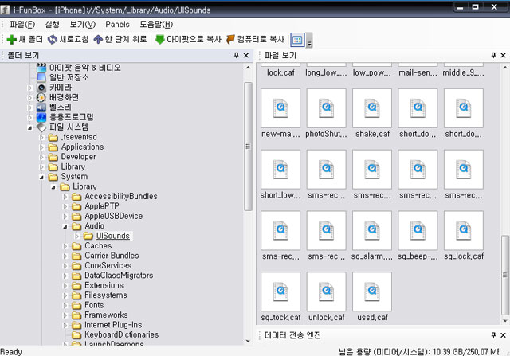Screen dimensions: 510x356
Task: Pin the file view (파일 보기) panel
Action: click(x=493, y=55)
